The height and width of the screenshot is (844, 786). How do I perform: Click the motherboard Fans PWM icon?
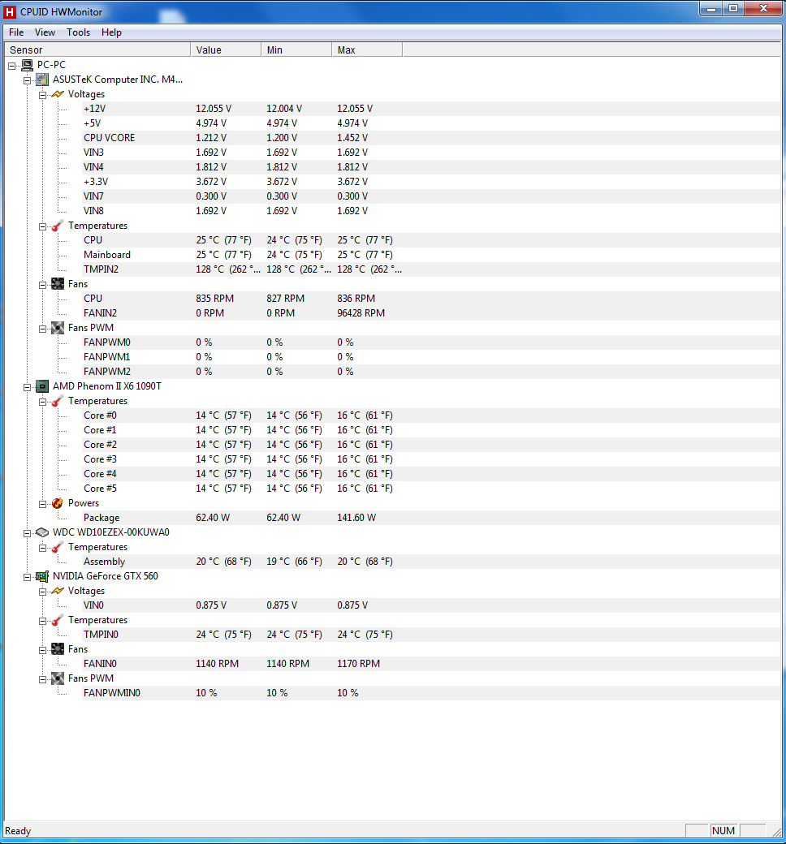coord(58,328)
